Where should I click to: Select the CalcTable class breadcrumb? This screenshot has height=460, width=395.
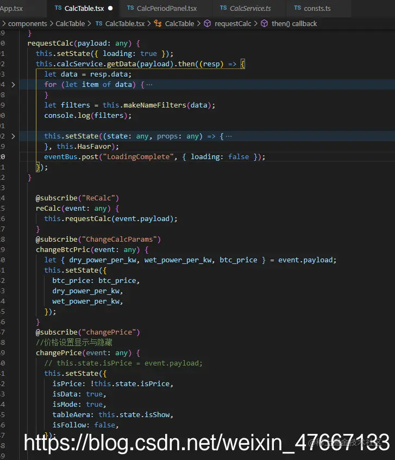click(x=179, y=24)
